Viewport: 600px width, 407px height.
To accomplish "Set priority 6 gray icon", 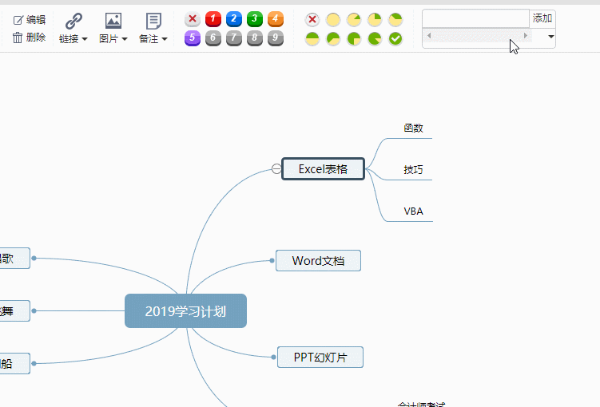I will pyautogui.click(x=213, y=38).
